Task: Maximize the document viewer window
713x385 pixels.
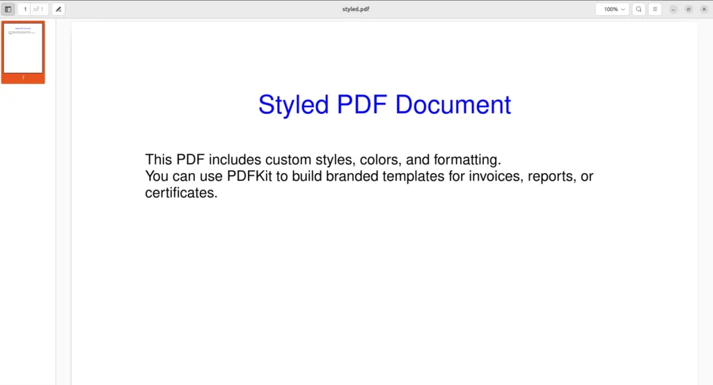Action: coord(689,9)
